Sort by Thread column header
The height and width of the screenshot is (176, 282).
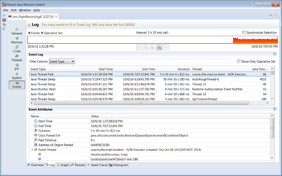tap(220, 69)
